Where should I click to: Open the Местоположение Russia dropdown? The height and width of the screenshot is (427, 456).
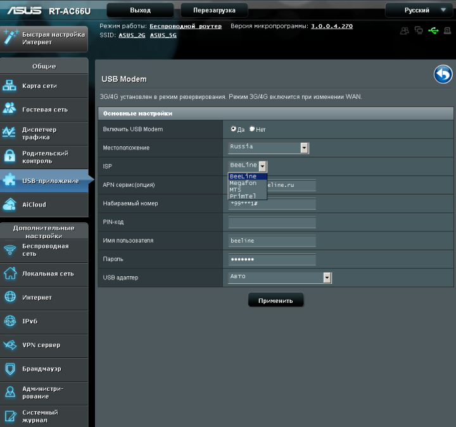tap(268, 148)
